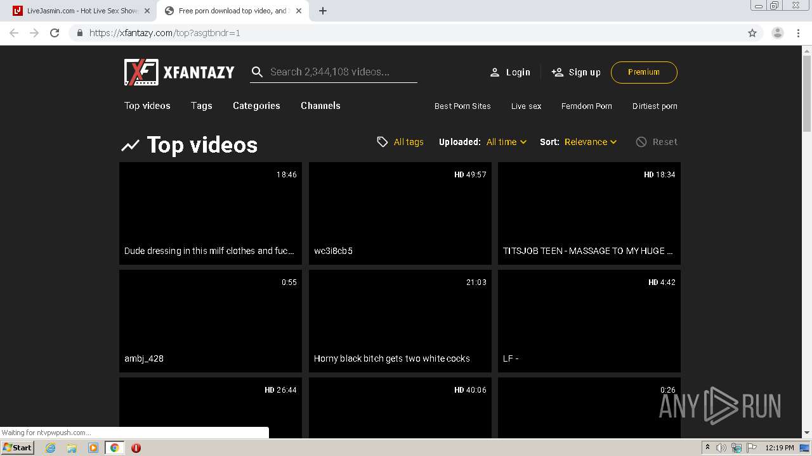Click the wc3i8cb5 video title
The image size is (812, 456).
(x=333, y=251)
